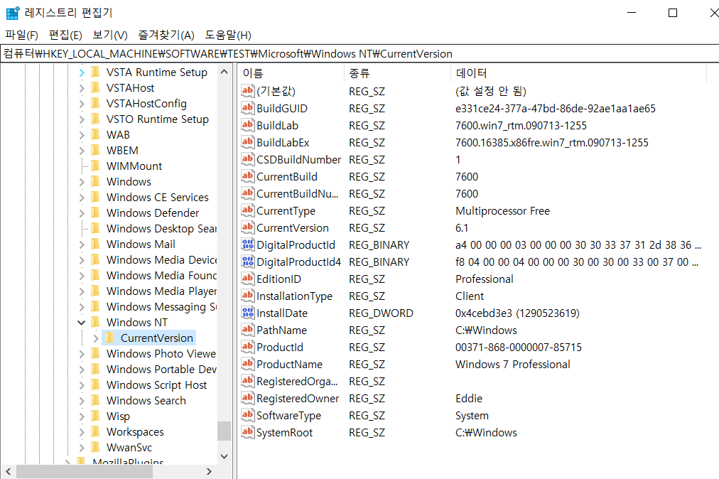The image size is (719, 479).
Task: Expand the VSTA Runtime Setup key
Action: point(82,72)
